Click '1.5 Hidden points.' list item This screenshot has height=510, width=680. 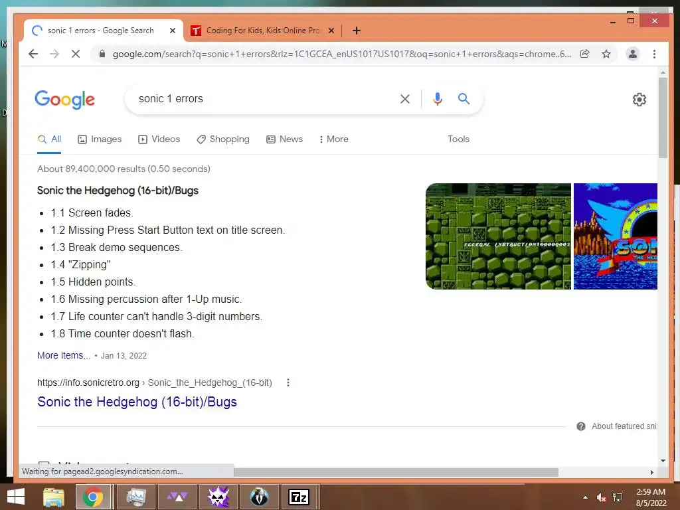(x=93, y=282)
